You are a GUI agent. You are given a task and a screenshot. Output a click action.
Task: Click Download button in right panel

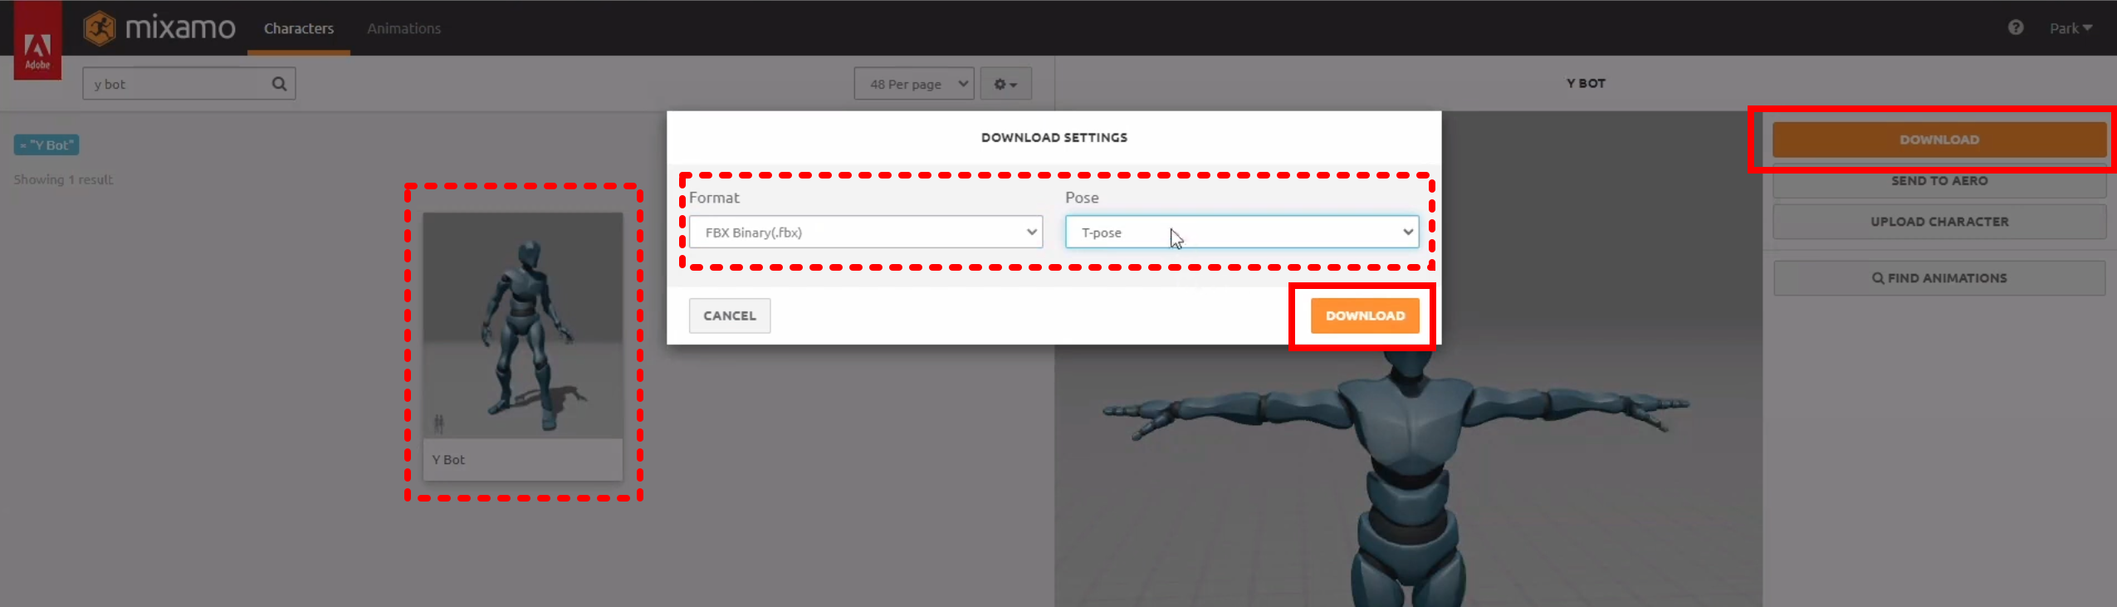(1939, 140)
